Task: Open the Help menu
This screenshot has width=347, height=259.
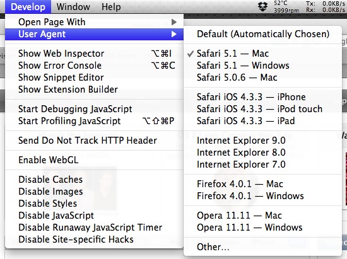Action: [111, 7]
